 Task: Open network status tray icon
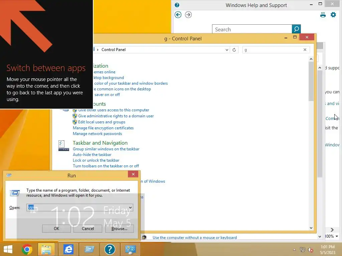(x=303, y=250)
